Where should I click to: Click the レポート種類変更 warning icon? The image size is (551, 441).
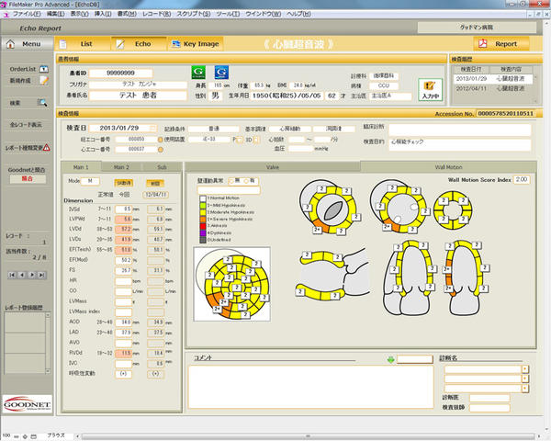[46, 147]
